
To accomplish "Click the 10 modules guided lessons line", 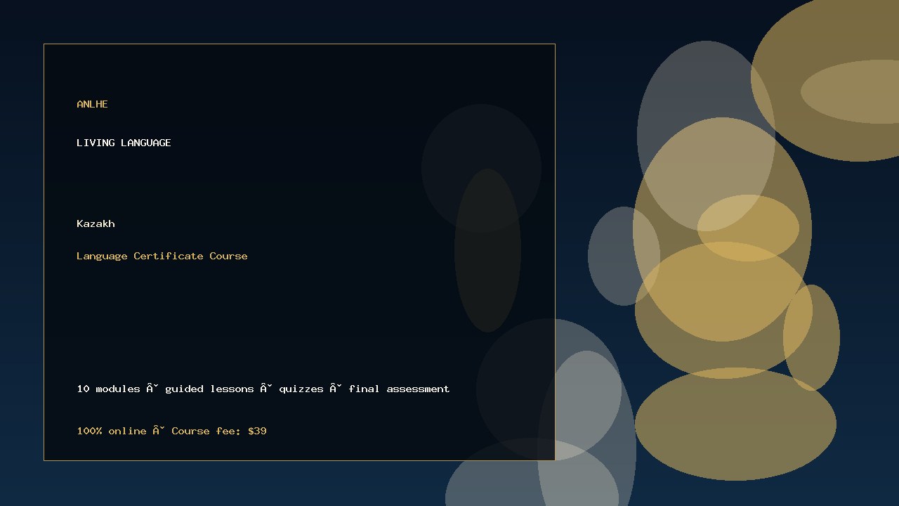I will pyautogui.click(x=263, y=389).
